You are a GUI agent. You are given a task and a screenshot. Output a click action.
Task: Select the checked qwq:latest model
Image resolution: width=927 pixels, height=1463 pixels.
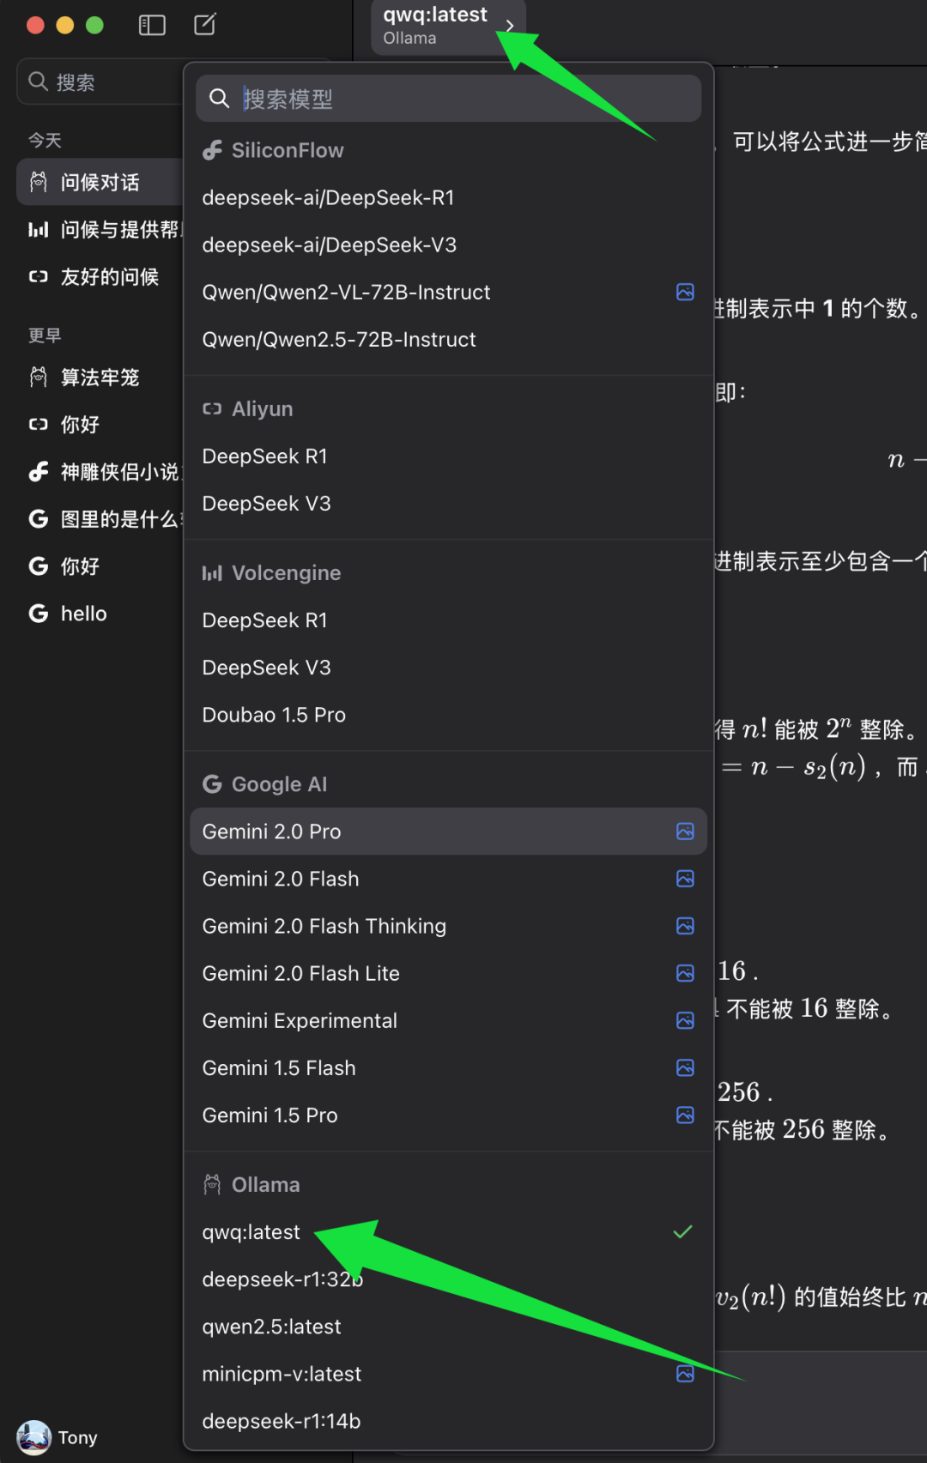251,1232
